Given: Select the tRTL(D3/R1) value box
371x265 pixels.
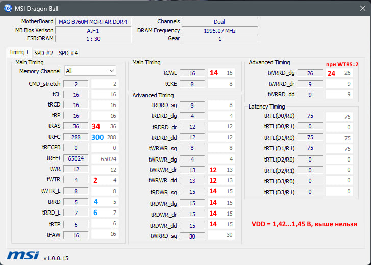Looking at the screenshot, I should (x=310, y=192).
